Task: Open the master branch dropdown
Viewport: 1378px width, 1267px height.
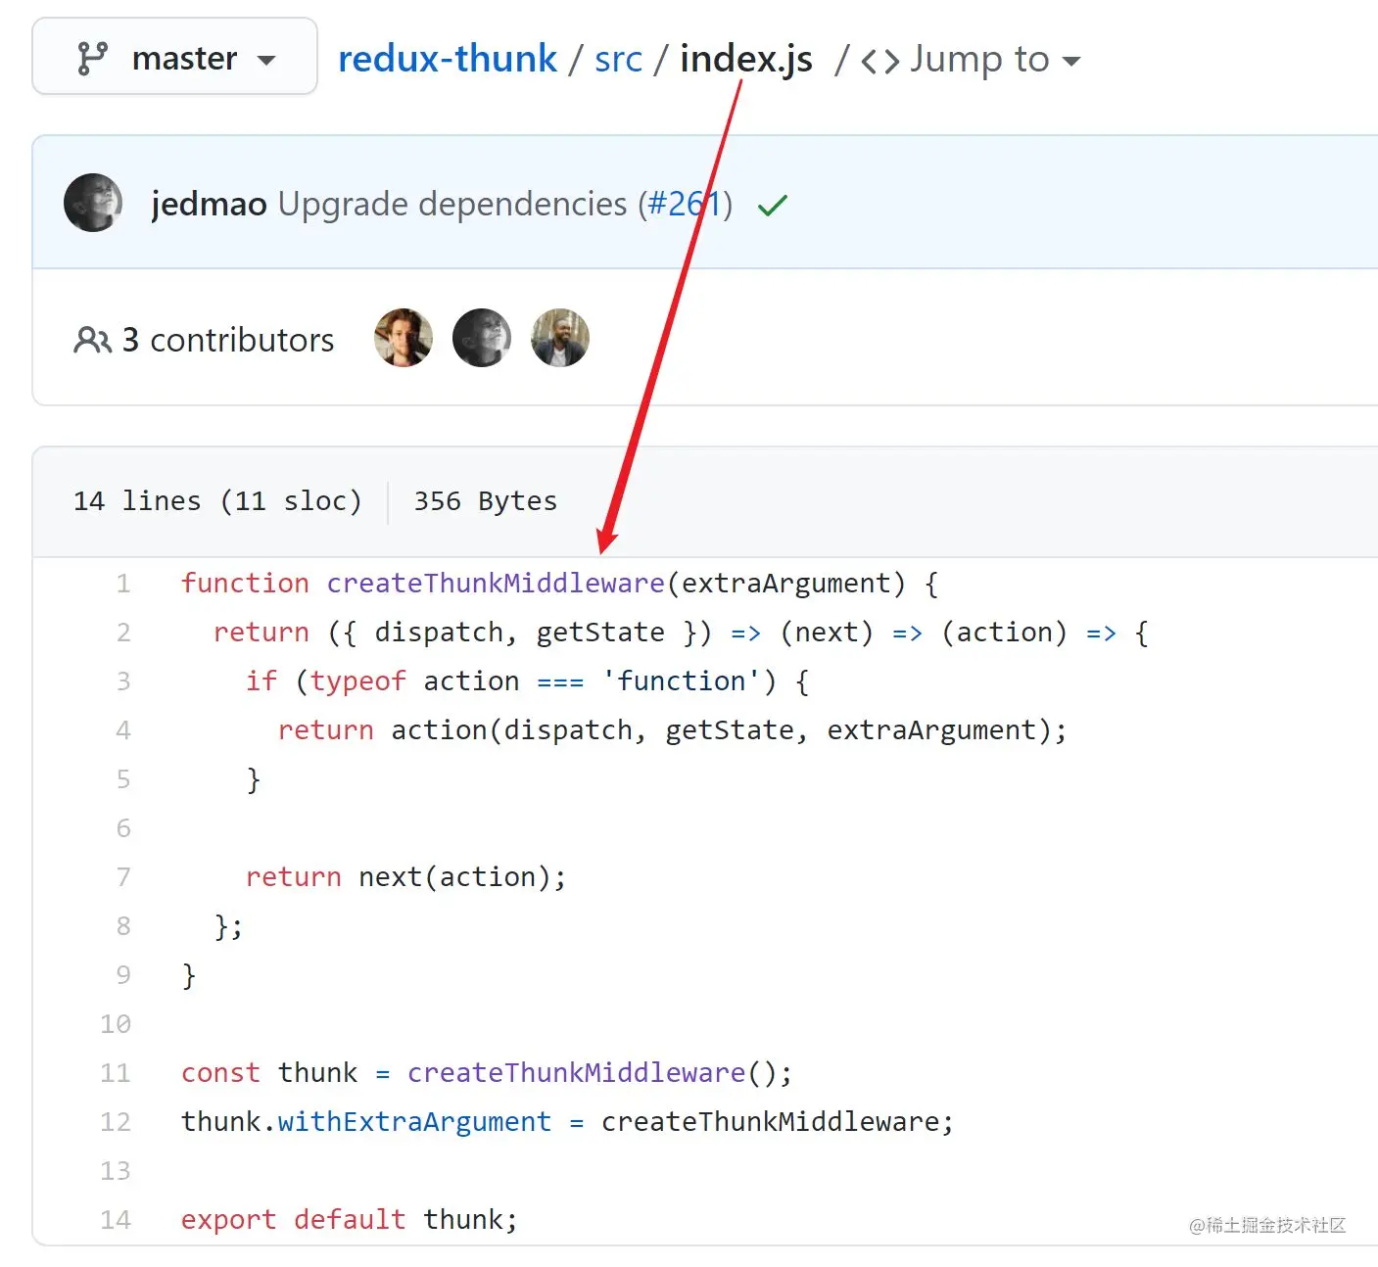Action: (174, 57)
